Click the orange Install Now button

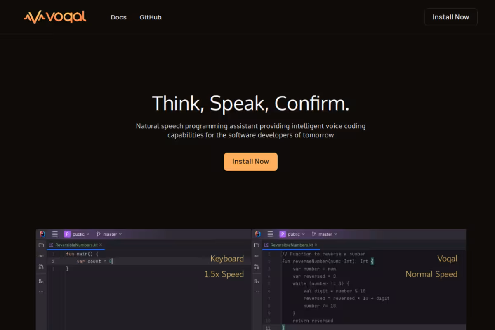(x=251, y=162)
